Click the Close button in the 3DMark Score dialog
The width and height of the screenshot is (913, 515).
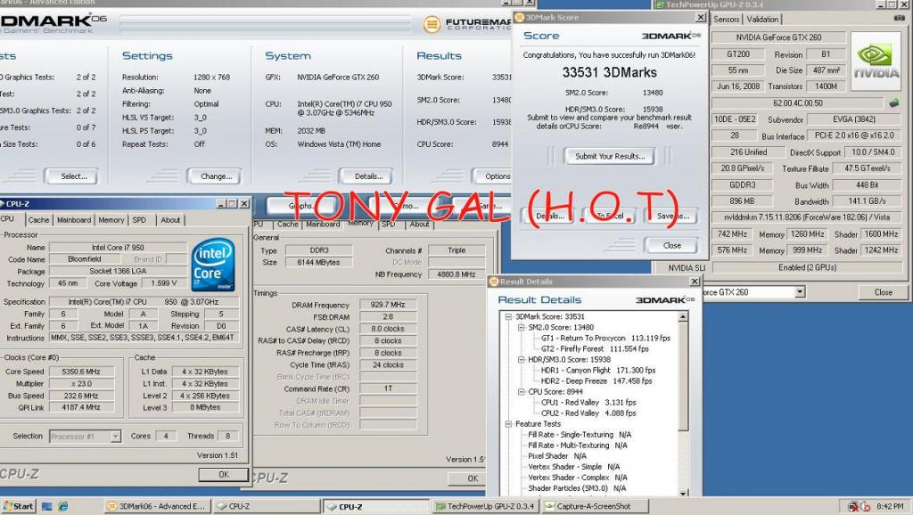[x=671, y=246]
